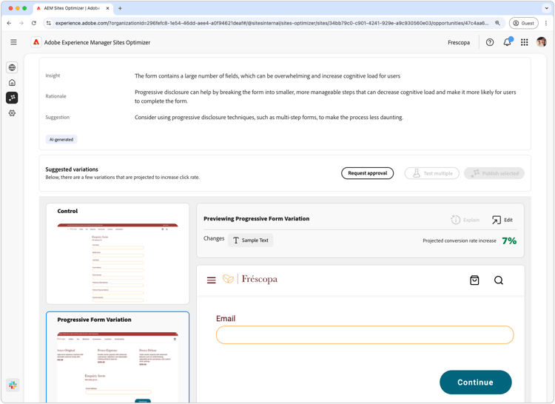Open the hamburger navigation menu in the header

coord(13,42)
